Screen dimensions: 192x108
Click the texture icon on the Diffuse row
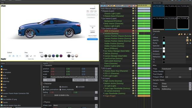tap(187, 37)
